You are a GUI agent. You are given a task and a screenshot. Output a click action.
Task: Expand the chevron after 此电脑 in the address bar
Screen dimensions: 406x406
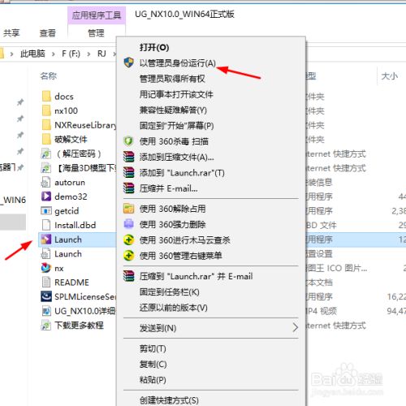pyautogui.click(x=54, y=54)
